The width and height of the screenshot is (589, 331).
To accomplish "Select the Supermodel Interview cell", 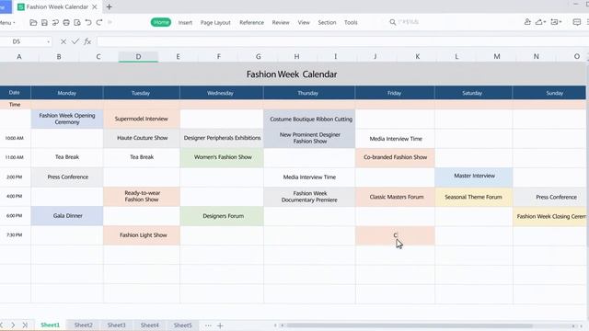I will point(142,119).
